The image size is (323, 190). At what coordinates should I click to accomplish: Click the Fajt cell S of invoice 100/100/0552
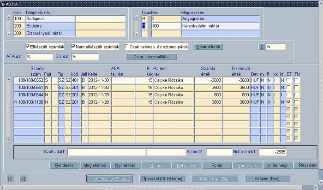tap(48, 80)
